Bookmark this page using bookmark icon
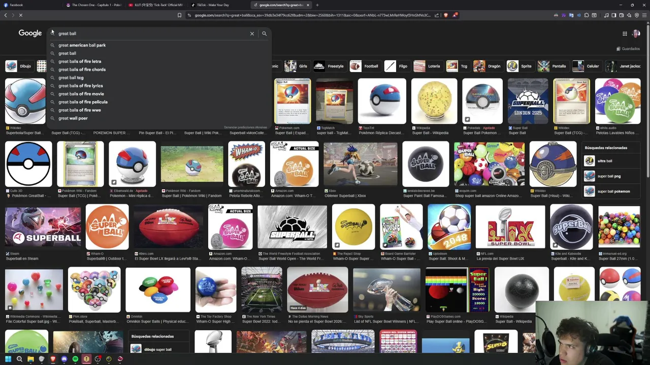The height and width of the screenshot is (365, 650). click(179, 15)
